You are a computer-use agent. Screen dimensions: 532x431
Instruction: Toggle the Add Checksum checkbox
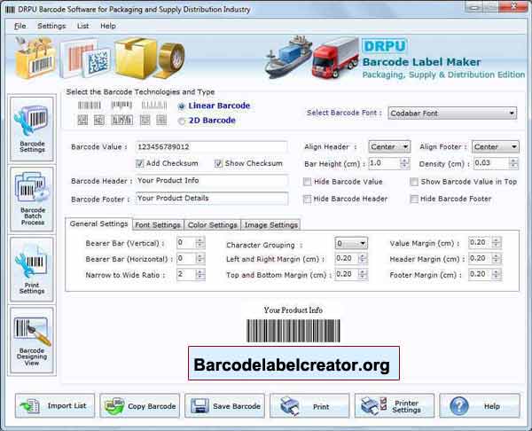pos(139,163)
